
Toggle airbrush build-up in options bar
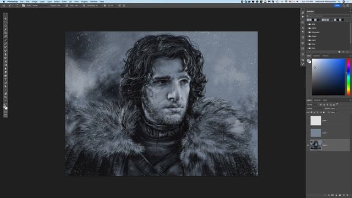tap(84, 5)
